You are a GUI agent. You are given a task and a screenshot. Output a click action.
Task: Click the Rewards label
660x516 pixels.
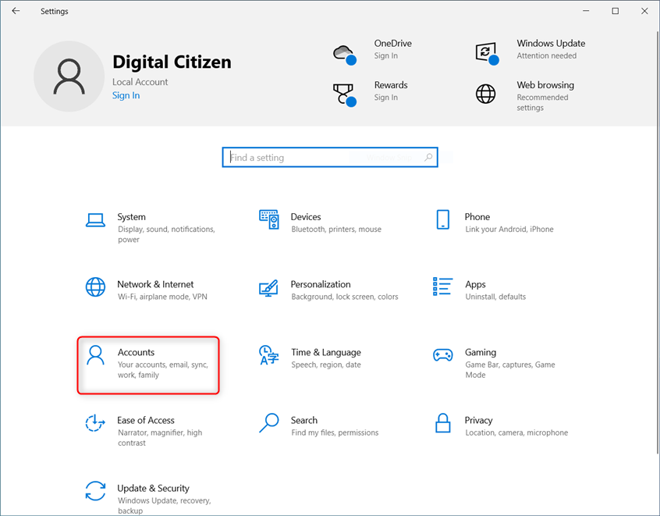pyautogui.click(x=391, y=85)
